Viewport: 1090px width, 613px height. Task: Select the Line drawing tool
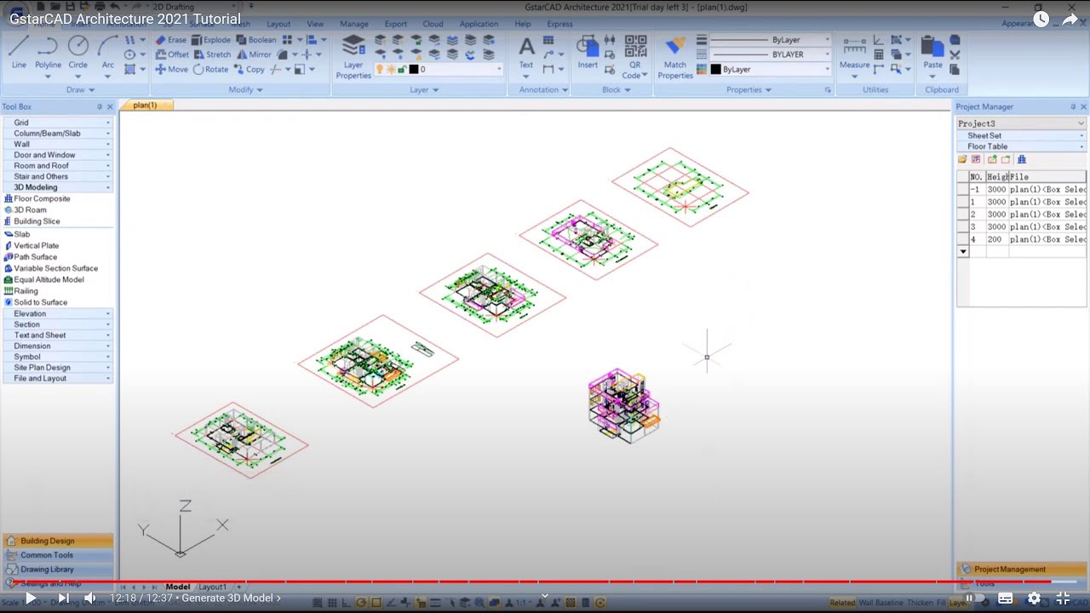(x=19, y=53)
